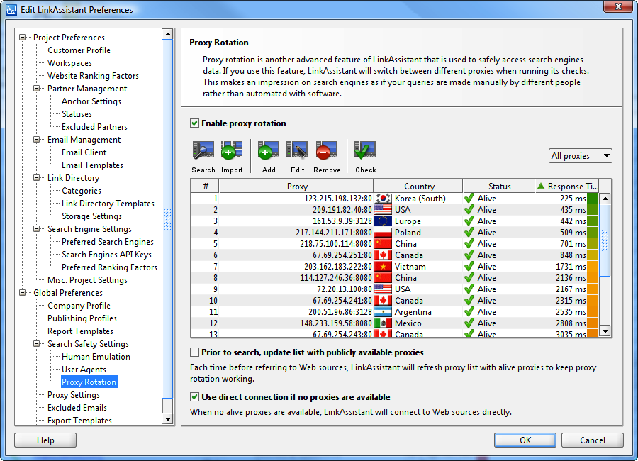Open Misc. Project Settings

click(87, 280)
